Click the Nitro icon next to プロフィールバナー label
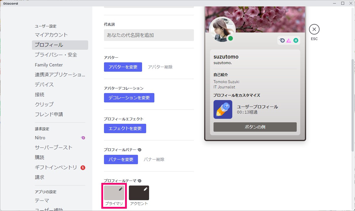 click(140, 150)
